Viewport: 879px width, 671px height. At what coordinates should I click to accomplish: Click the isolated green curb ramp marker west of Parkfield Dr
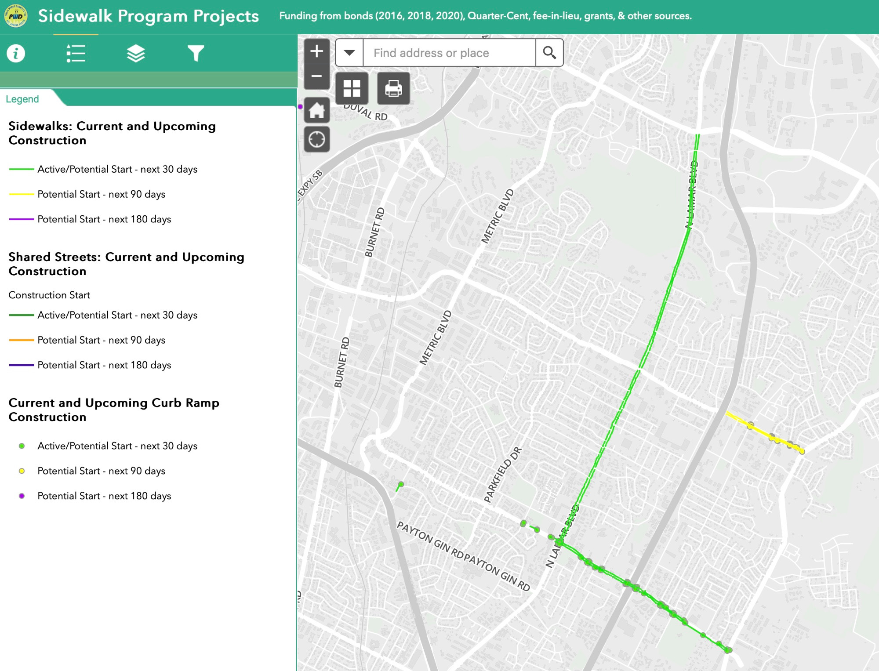401,484
